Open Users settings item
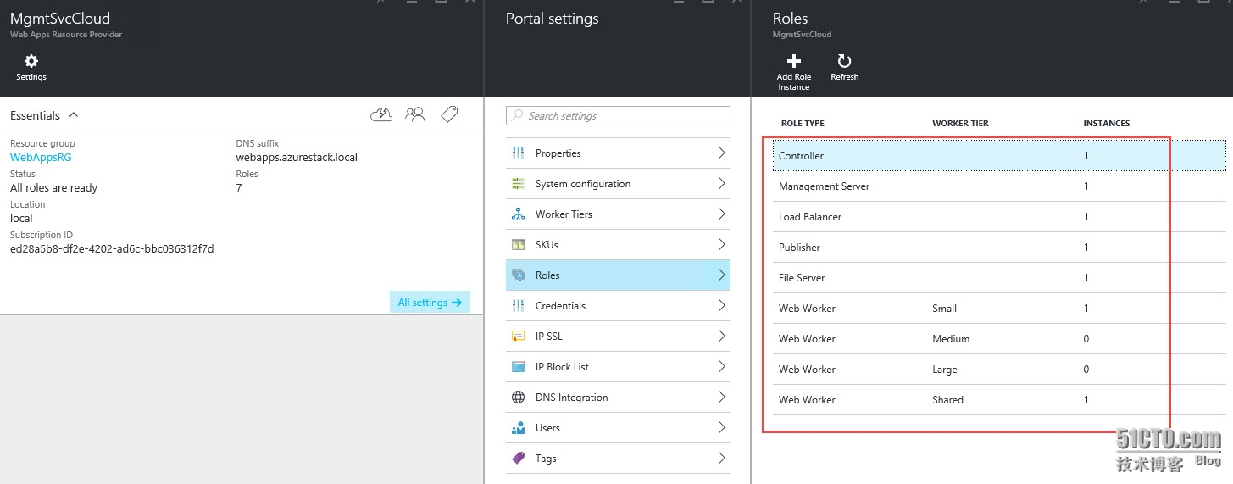 pyautogui.click(x=618, y=428)
